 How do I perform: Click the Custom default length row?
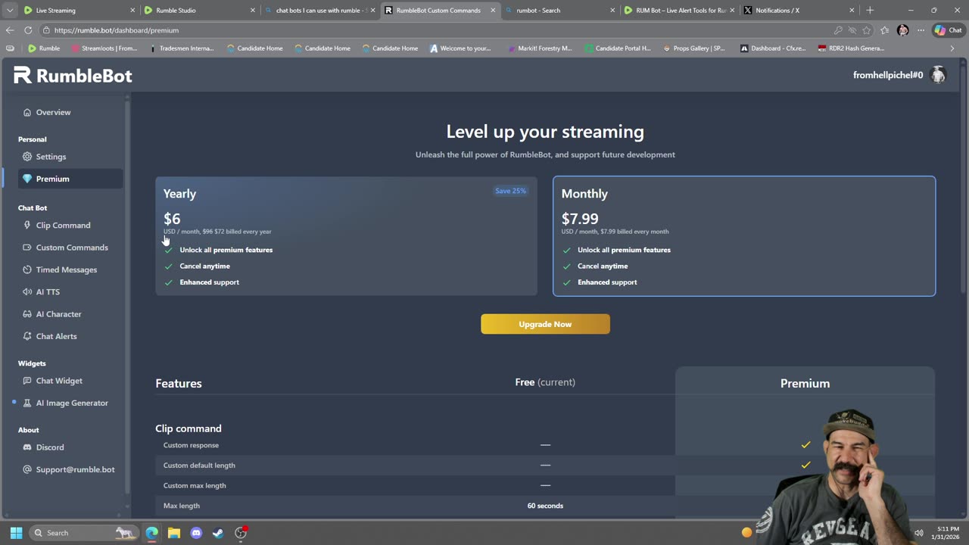click(545, 465)
